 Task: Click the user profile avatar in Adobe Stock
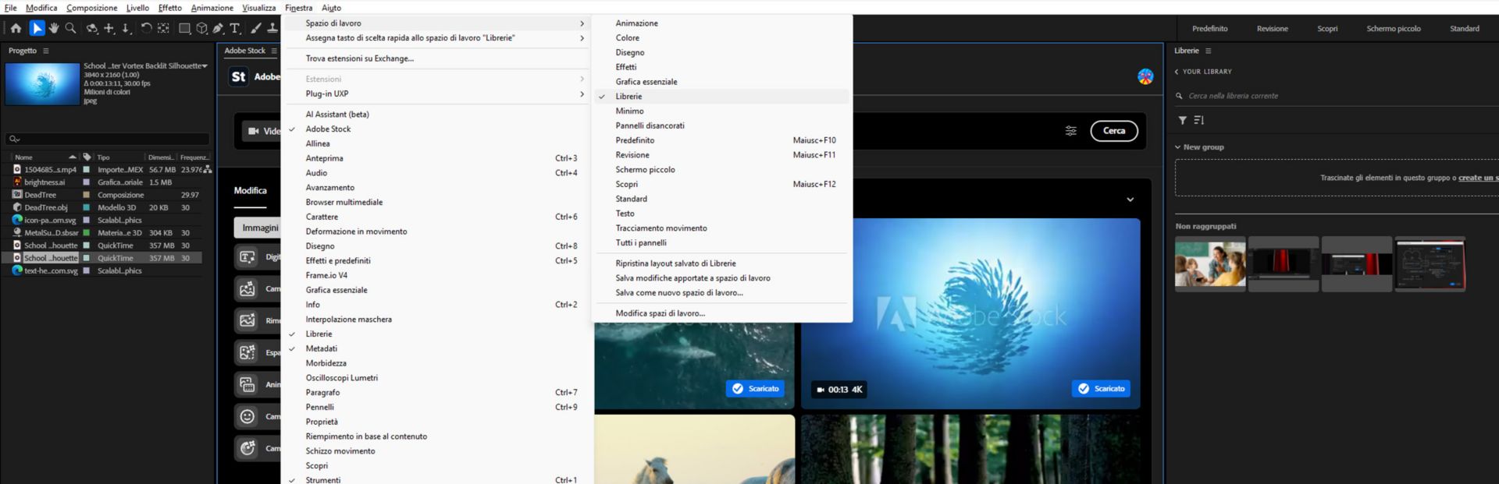(1145, 76)
